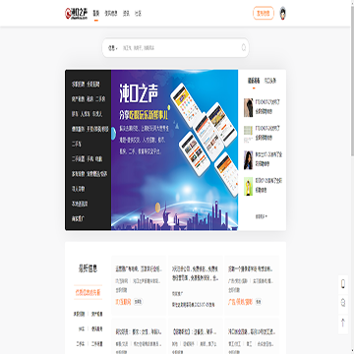Focus the search keyword input field

click(180, 48)
